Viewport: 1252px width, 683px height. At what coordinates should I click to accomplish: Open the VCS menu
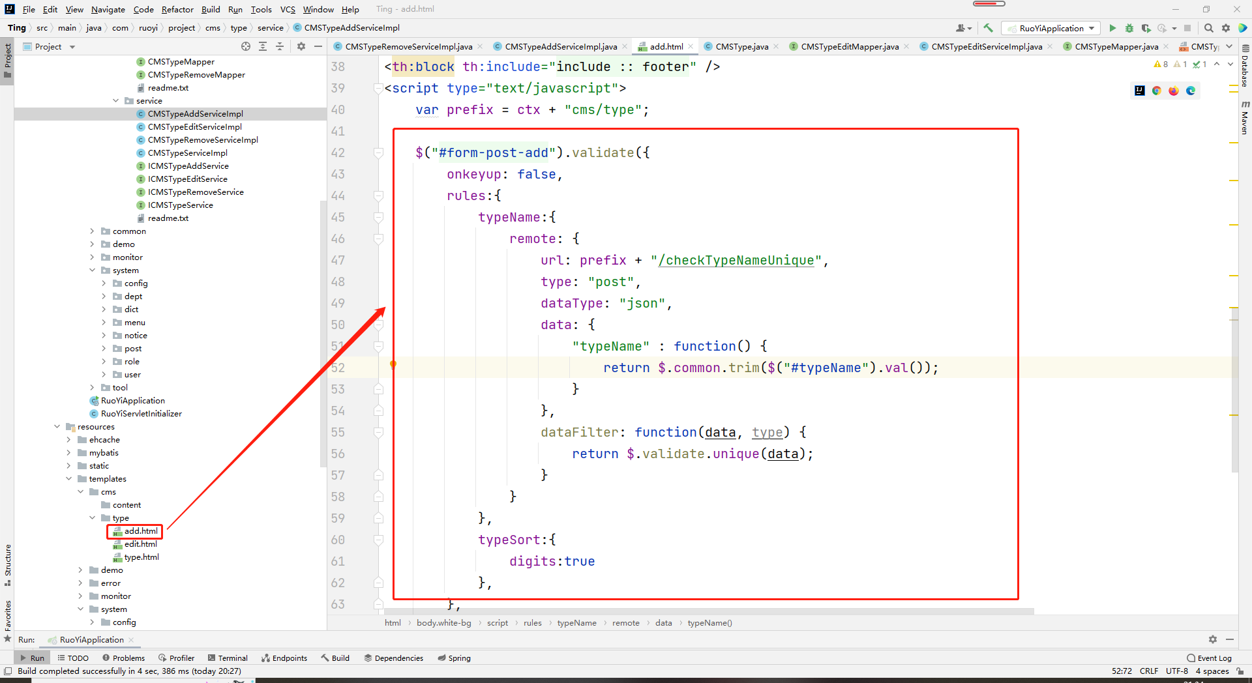(288, 9)
